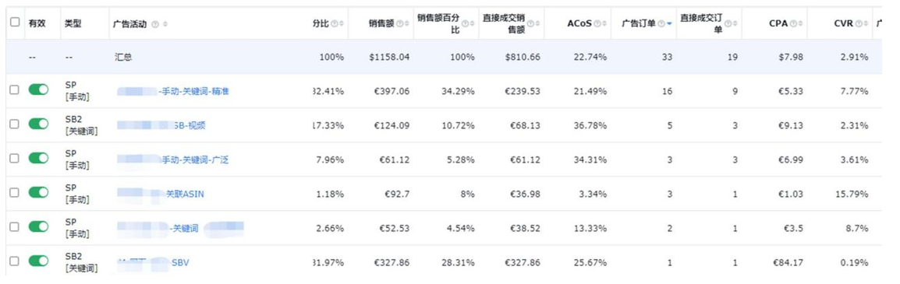Click the help icon beside ACoS header
900x284 pixels.
[x=597, y=23]
